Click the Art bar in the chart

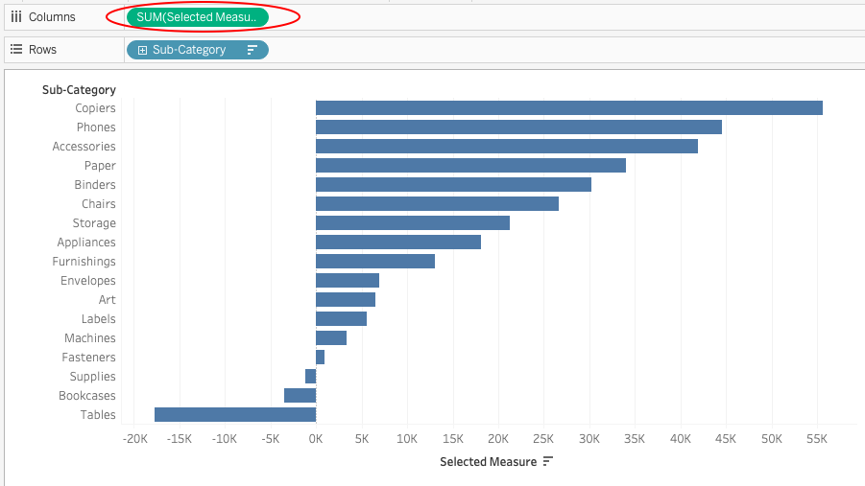click(x=346, y=300)
